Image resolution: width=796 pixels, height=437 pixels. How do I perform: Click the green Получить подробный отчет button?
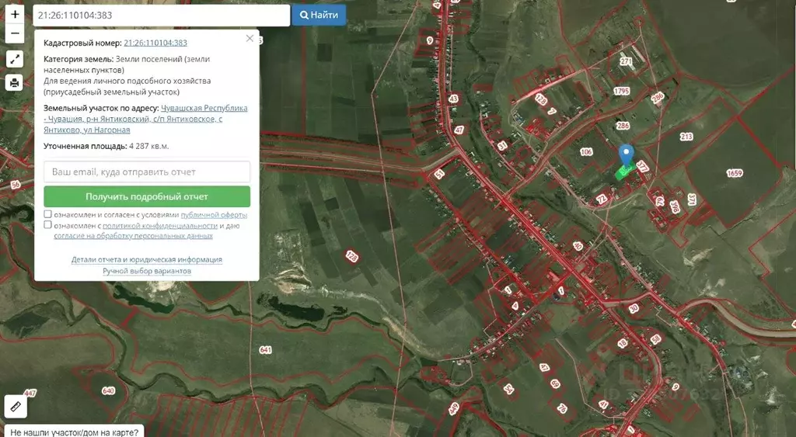click(147, 196)
